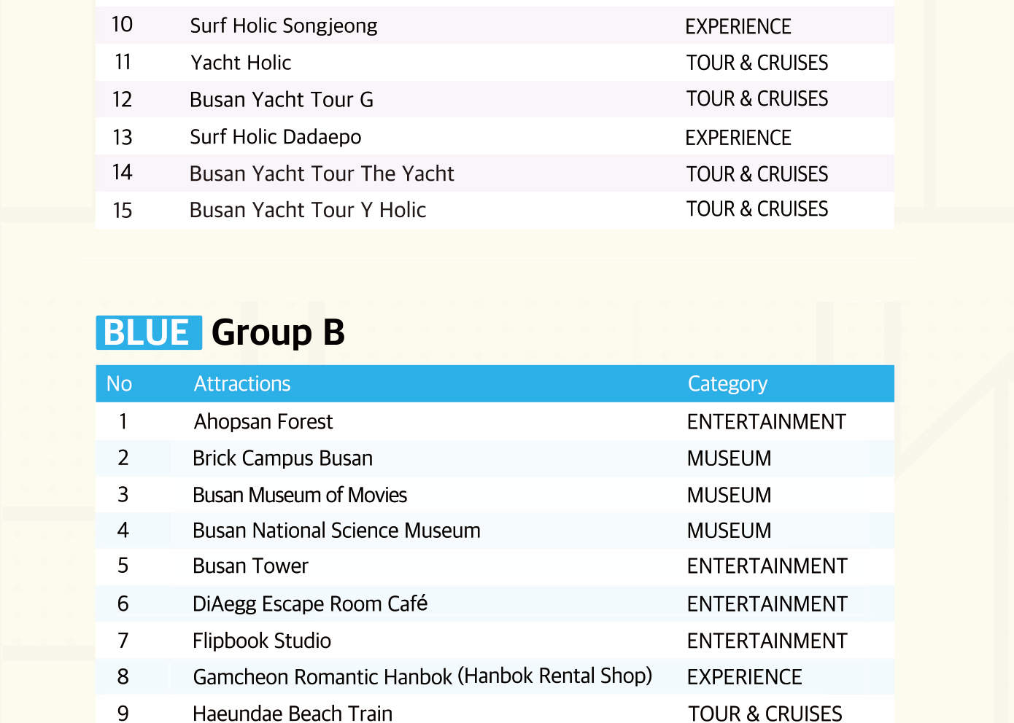Select Flipbook Studio attraction
The height and width of the screenshot is (723, 1014).
pyautogui.click(x=262, y=641)
